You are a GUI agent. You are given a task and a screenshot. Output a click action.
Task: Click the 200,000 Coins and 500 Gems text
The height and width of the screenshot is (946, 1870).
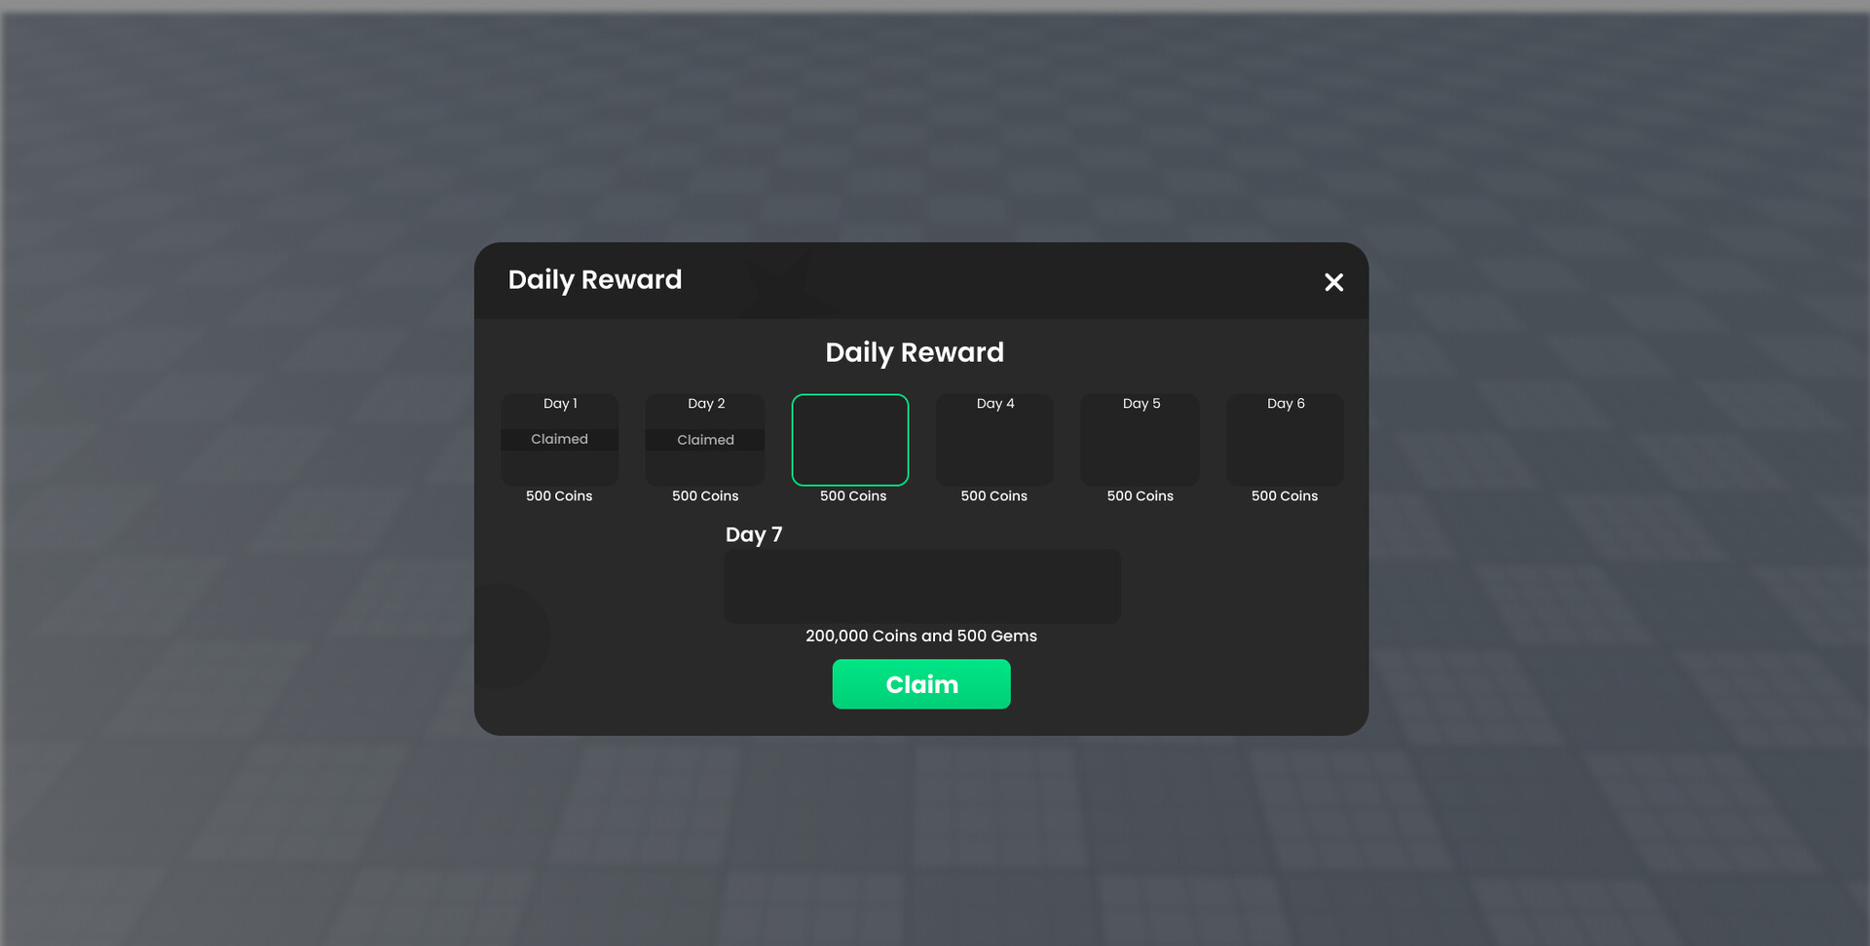point(921,636)
